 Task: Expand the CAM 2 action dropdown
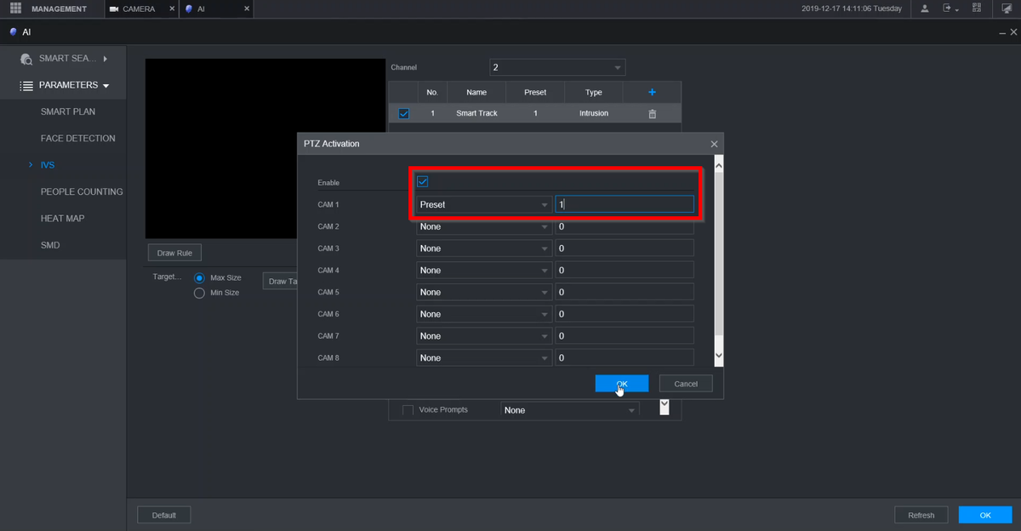tap(483, 226)
